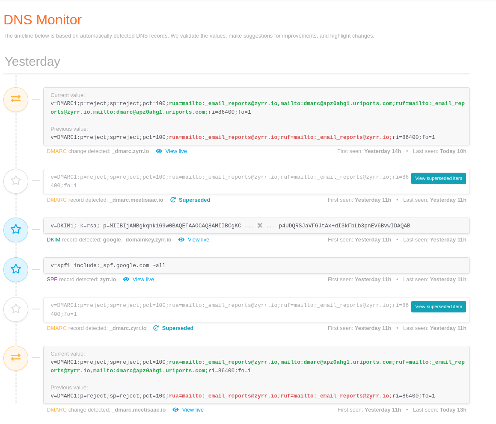496x424 pixels.
Task: Click the truncation scissors icon in the DKIM key
Action: click(x=260, y=225)
